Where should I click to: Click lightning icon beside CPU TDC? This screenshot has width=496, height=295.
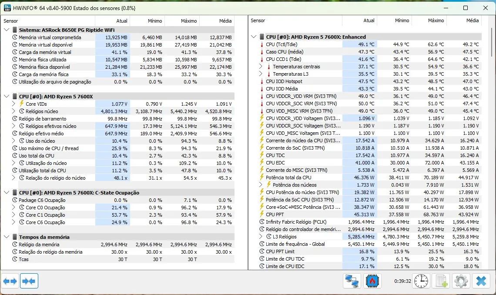click(261, 155)
